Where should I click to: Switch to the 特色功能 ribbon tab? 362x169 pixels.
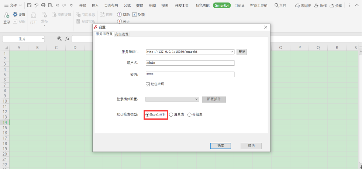pos(203,5)
